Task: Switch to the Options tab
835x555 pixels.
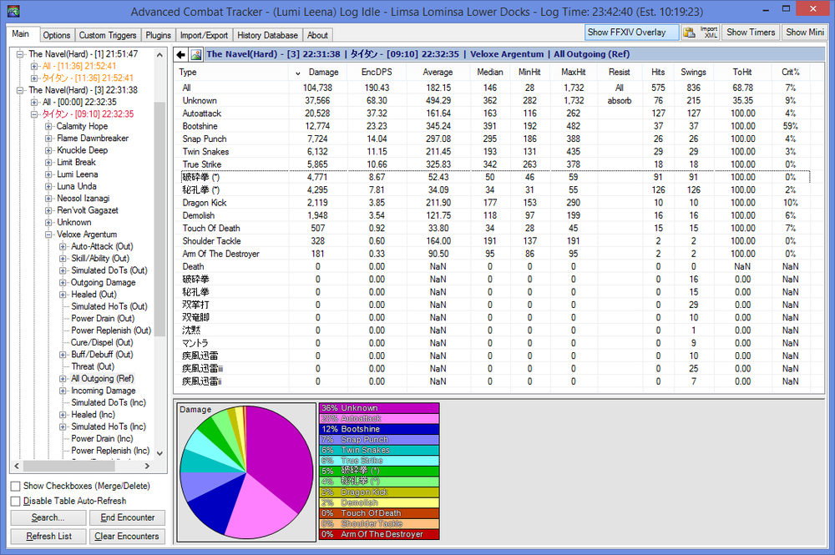Action: pos(57,35)
